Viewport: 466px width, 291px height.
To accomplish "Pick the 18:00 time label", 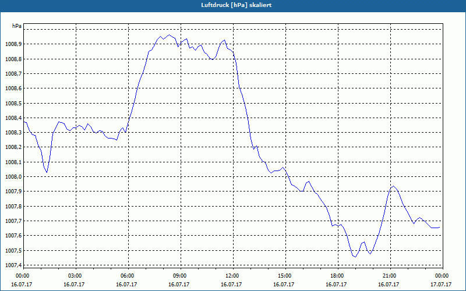I will pyautogui.click(x=337, y=276).
